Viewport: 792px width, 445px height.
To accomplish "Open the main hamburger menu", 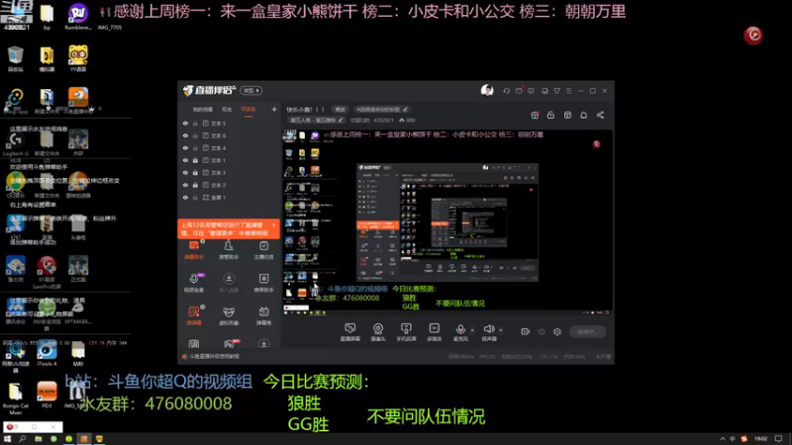I will (568, 91).
